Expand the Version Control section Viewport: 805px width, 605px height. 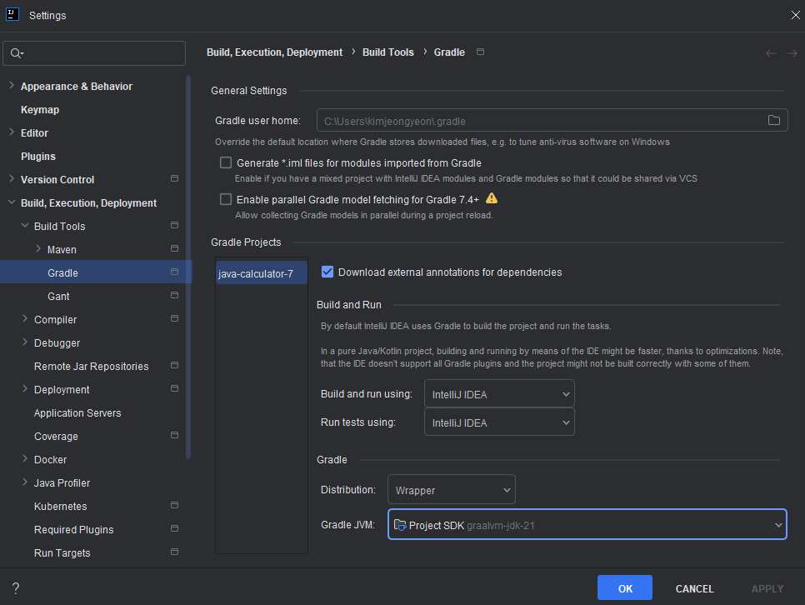[x=12, y=178]
